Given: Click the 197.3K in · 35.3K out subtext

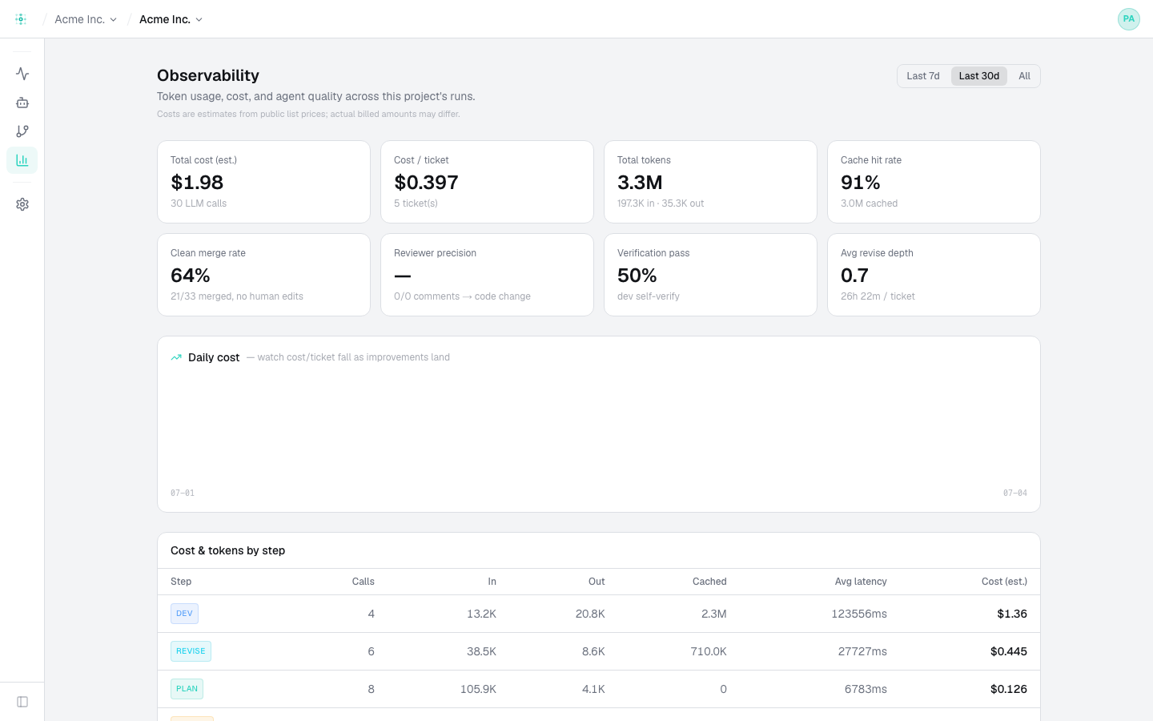Looking at the screenshot, I should pyautogui.click(x=661, y=203).
